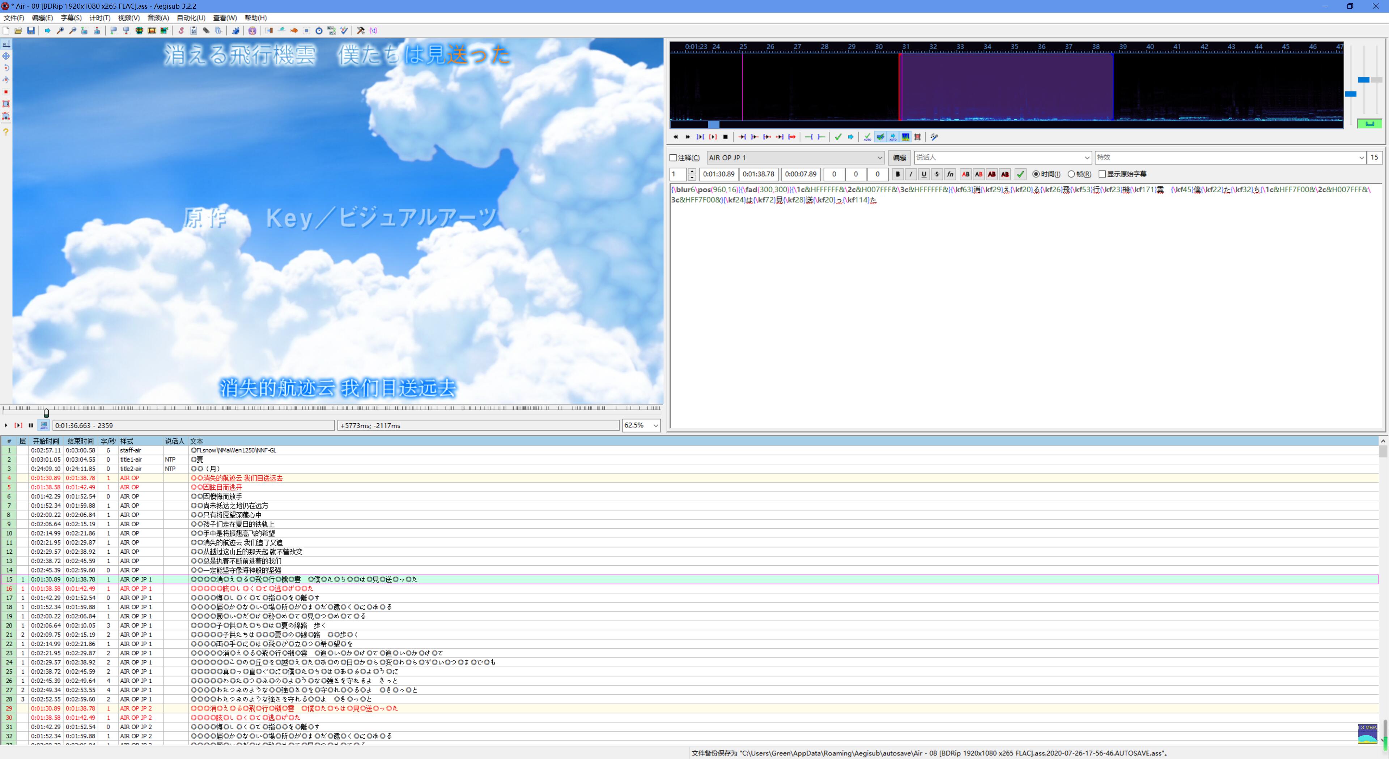Click the Italic I button
Image resolution: width=1389 pixels, height=759 pixels.
pyautogui.click(x=911, y=174)
